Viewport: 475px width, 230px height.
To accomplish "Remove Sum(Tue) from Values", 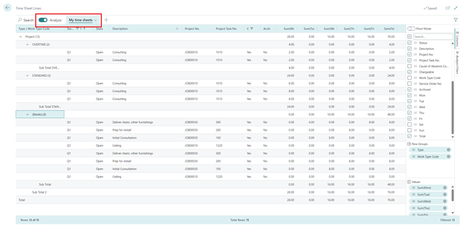I will tap(445, 195).
